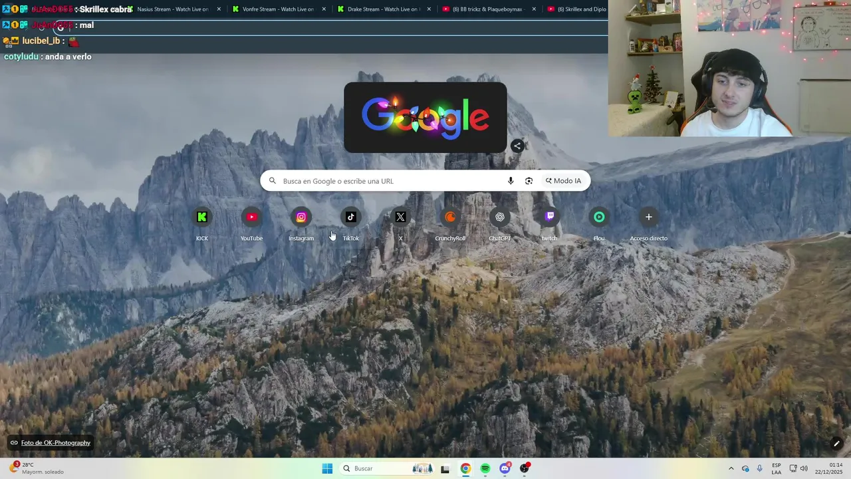Image resolution: width=851 pixels, height=479 pixels.
Task: Click chat message 'anda a verlo'
Action: click(x=67, y=57)
